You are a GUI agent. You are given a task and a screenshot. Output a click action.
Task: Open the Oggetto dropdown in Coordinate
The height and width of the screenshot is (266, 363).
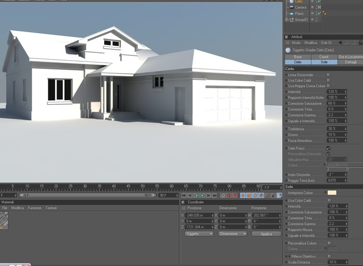(199, 234)
